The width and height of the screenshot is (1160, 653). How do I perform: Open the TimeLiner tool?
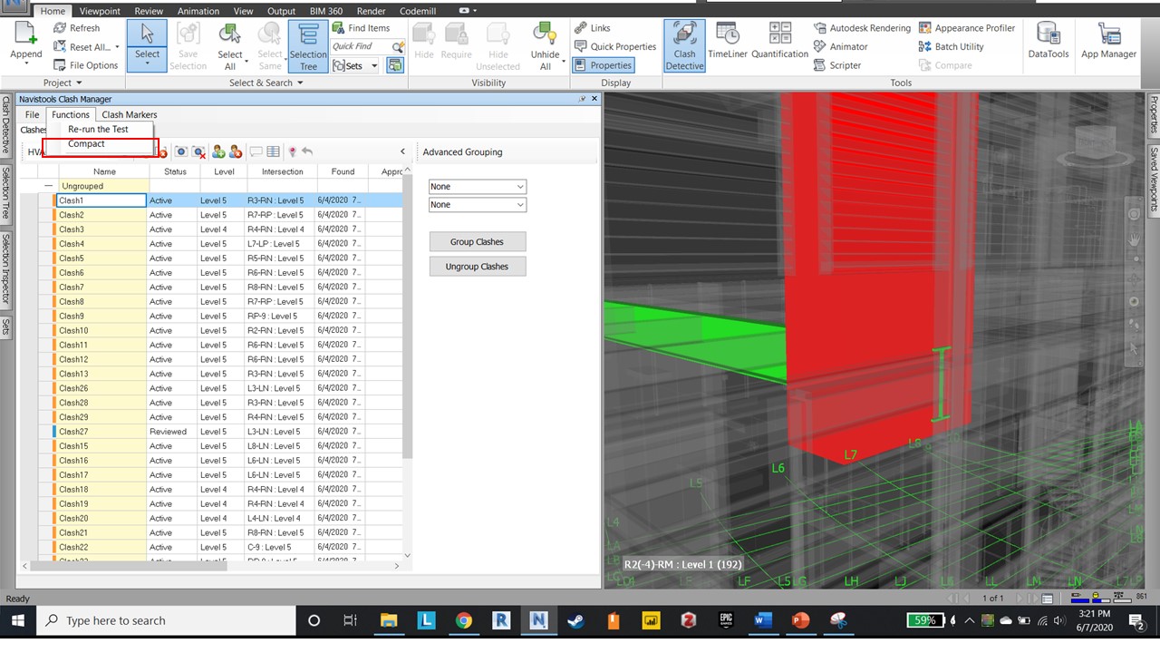click(728, 42)
